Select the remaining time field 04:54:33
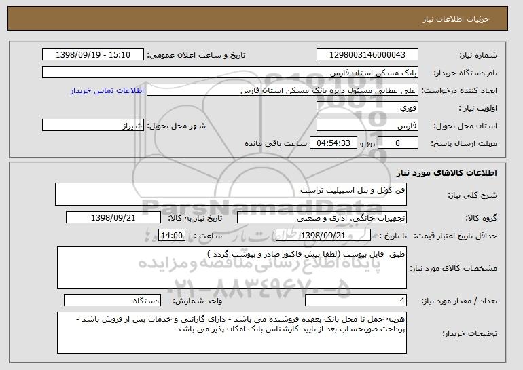This screenshot has width=523, height=370. click(333, 143)
